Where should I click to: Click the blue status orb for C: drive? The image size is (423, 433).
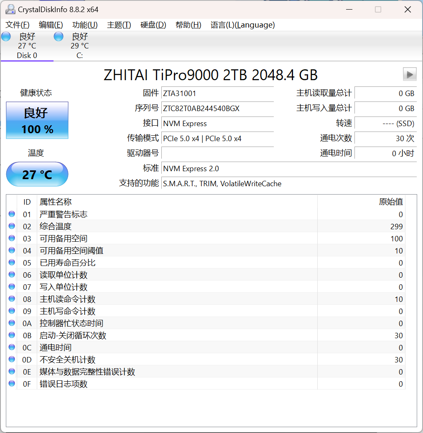(59, 36)
